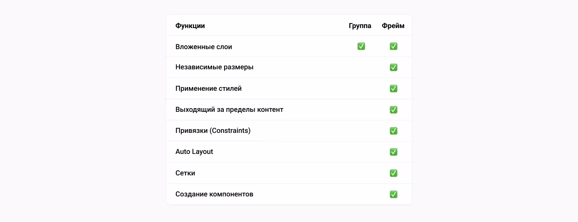Select the checkmark beside Выходящий за пределы контент

[x=393, y=110]
